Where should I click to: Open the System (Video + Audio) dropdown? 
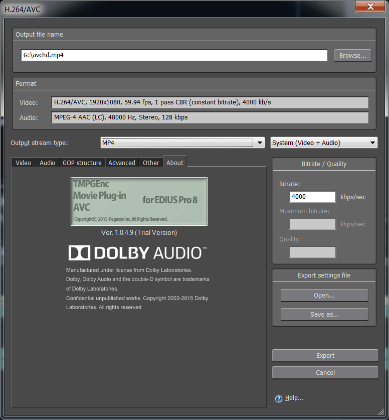pos(323,143)
